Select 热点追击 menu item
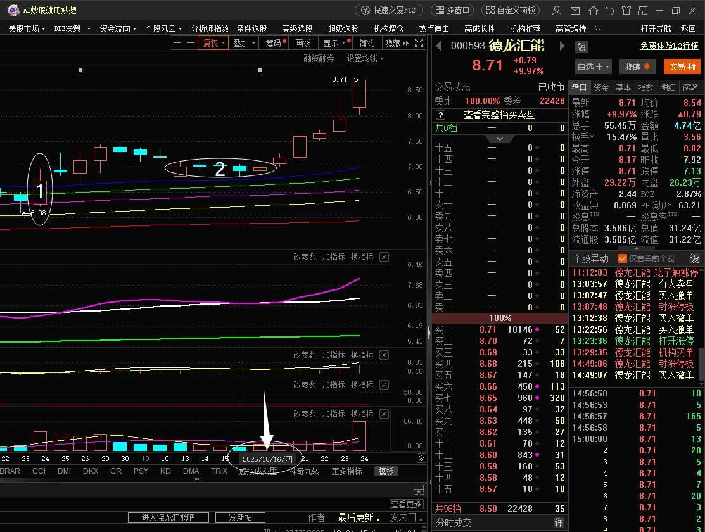Viewport: 705px width, 532px height. (435, 28)
